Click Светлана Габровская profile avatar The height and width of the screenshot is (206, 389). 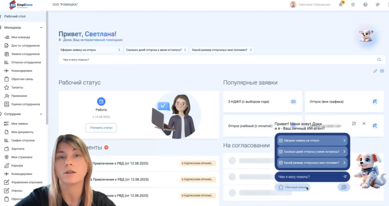293,5
